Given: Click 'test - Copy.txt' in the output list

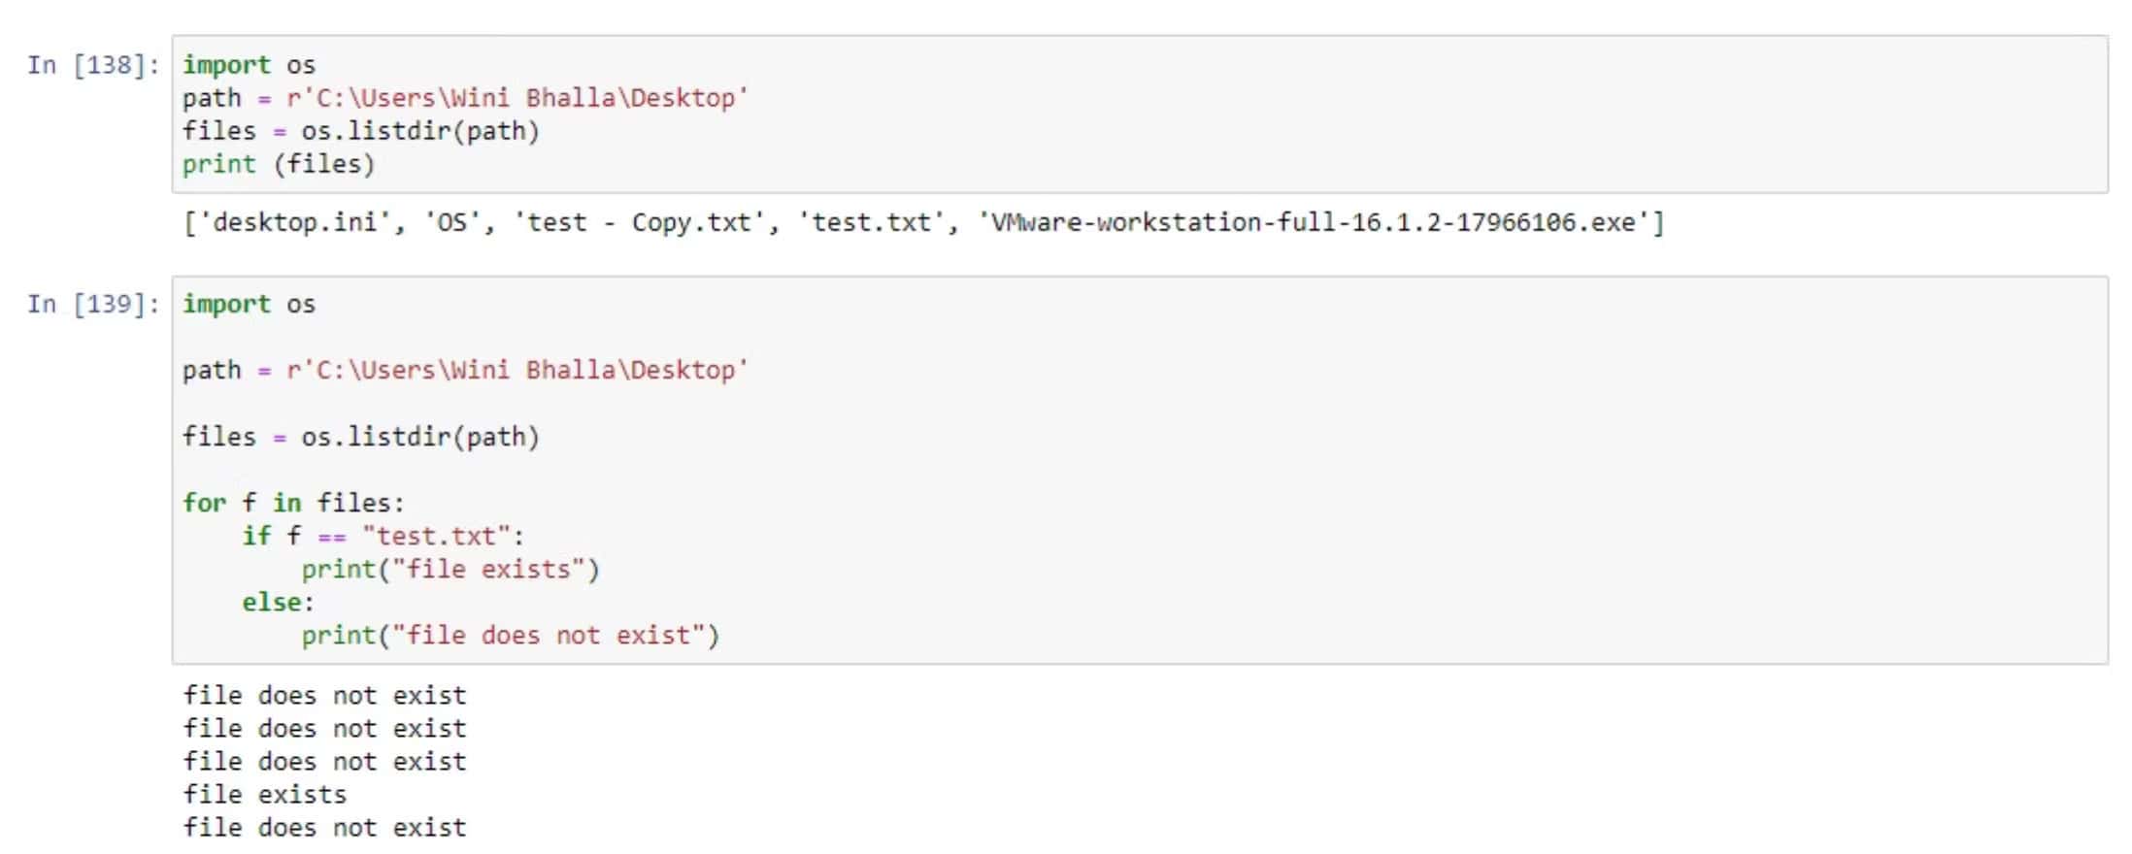Looking at the screenshot, I should (x=639, y=223).
